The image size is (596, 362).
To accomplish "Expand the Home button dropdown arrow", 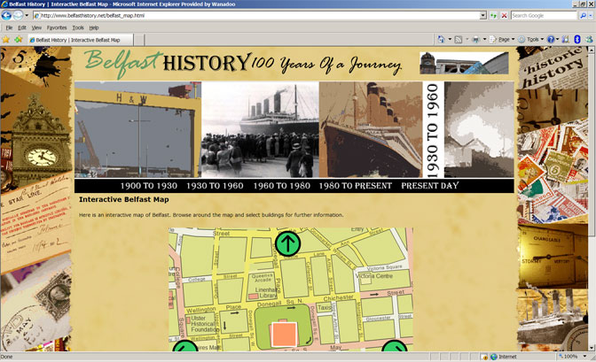I will 450,40.
